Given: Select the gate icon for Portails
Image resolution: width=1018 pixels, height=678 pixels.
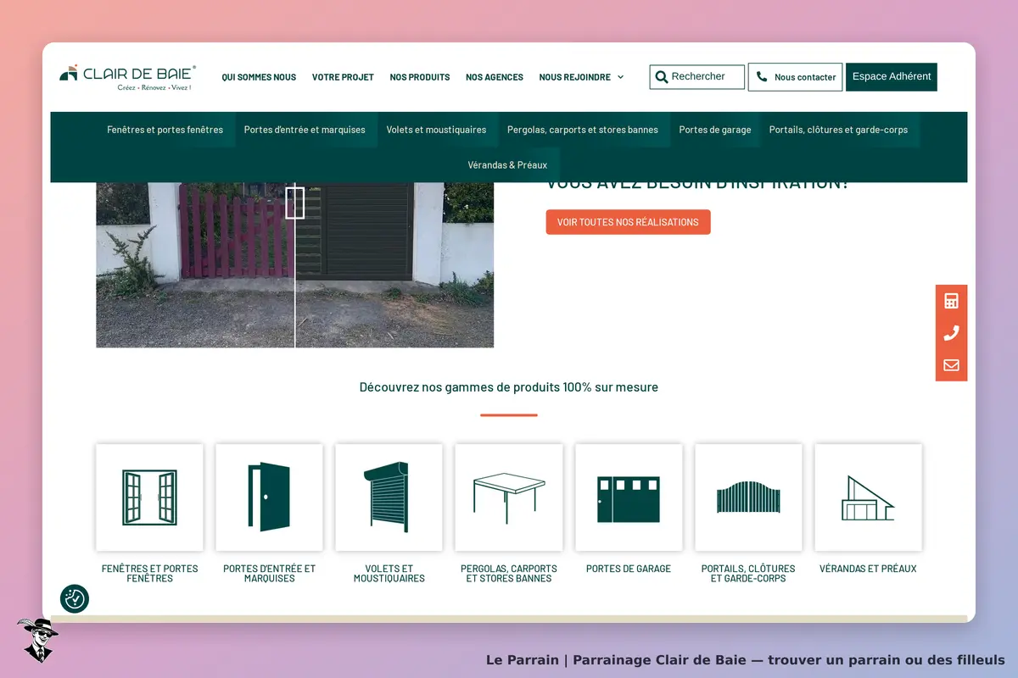Looking at the screenshot, I should pos(748,497).
